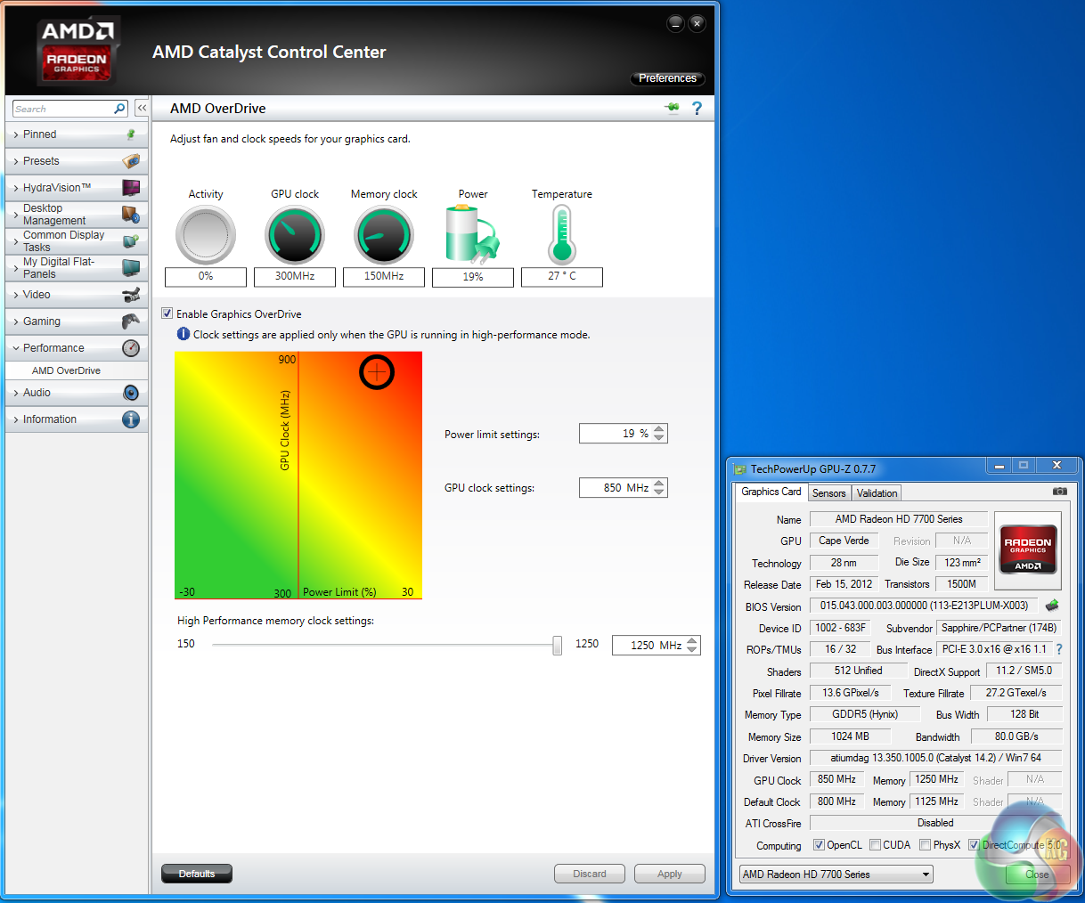Viewport: 1085px width, 903px height.
Task: Click the search magnifier icon in the sidebar
Action: pos(119,109)
